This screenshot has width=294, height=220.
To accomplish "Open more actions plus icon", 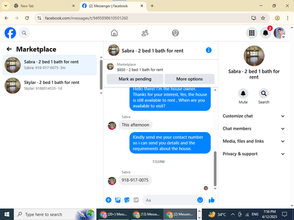I will [x=108, y=200].
